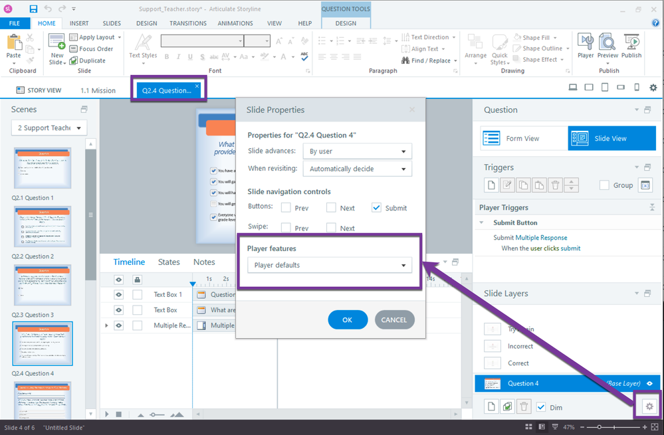Enable the Prev button checkbox

coord(286,208)
